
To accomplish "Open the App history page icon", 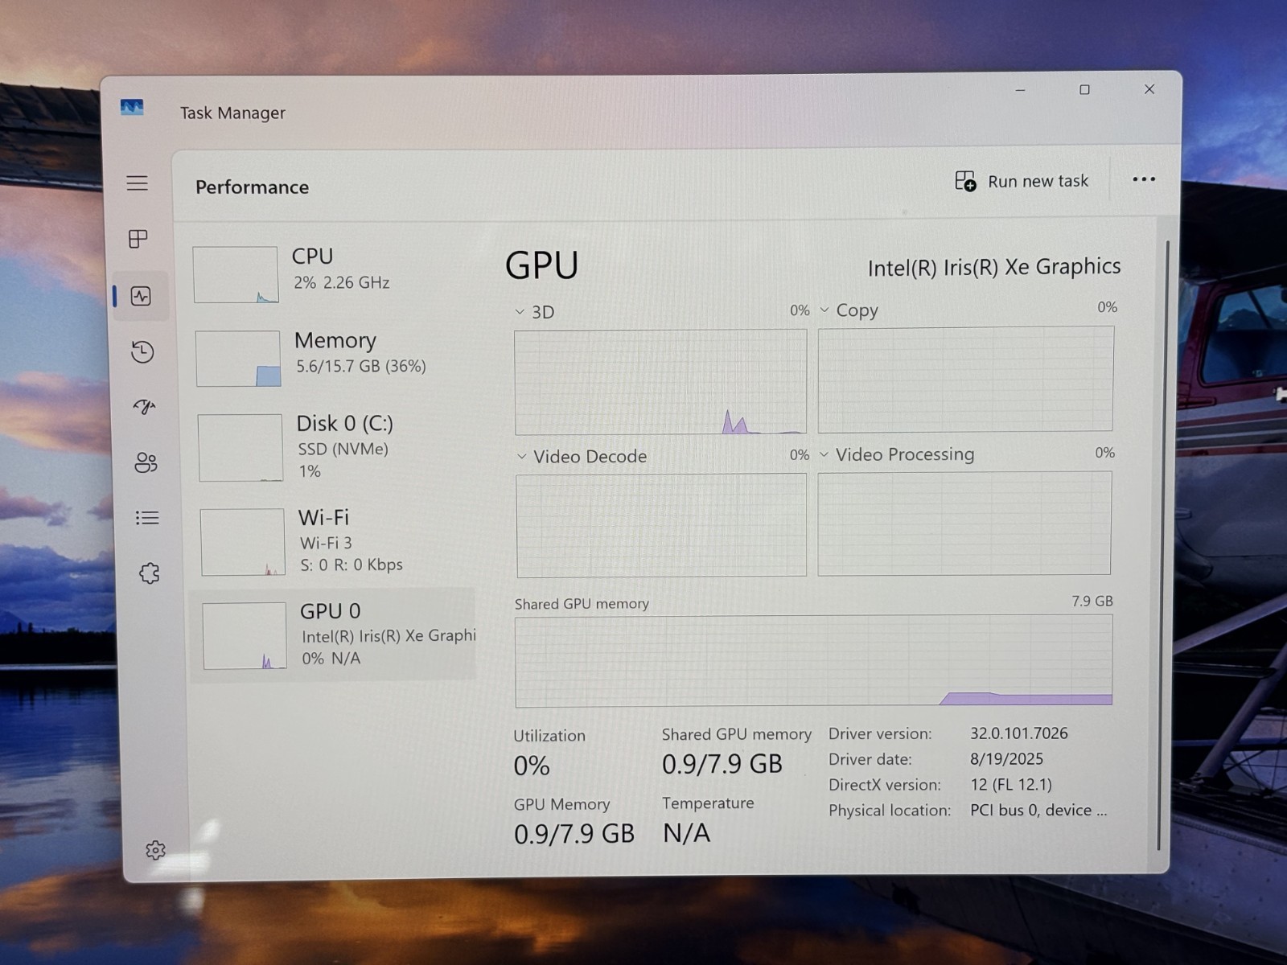I will tap(142, 351).
